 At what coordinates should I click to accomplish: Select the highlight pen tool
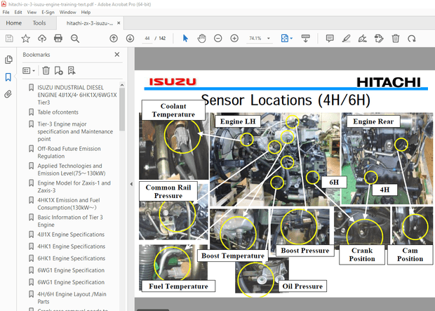coord(346,39)
